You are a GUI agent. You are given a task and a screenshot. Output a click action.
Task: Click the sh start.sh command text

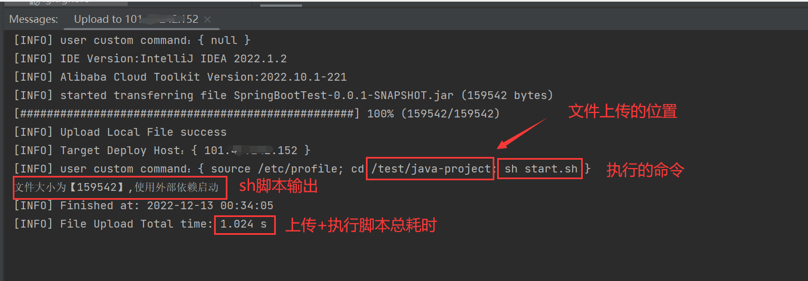[541, 169]
